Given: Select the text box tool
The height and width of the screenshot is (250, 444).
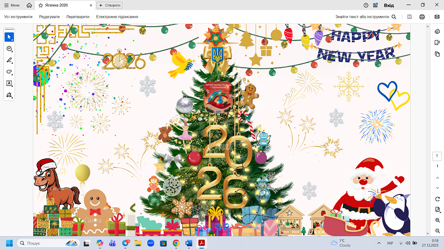Looking at the screenshot, I should (9, 83).
